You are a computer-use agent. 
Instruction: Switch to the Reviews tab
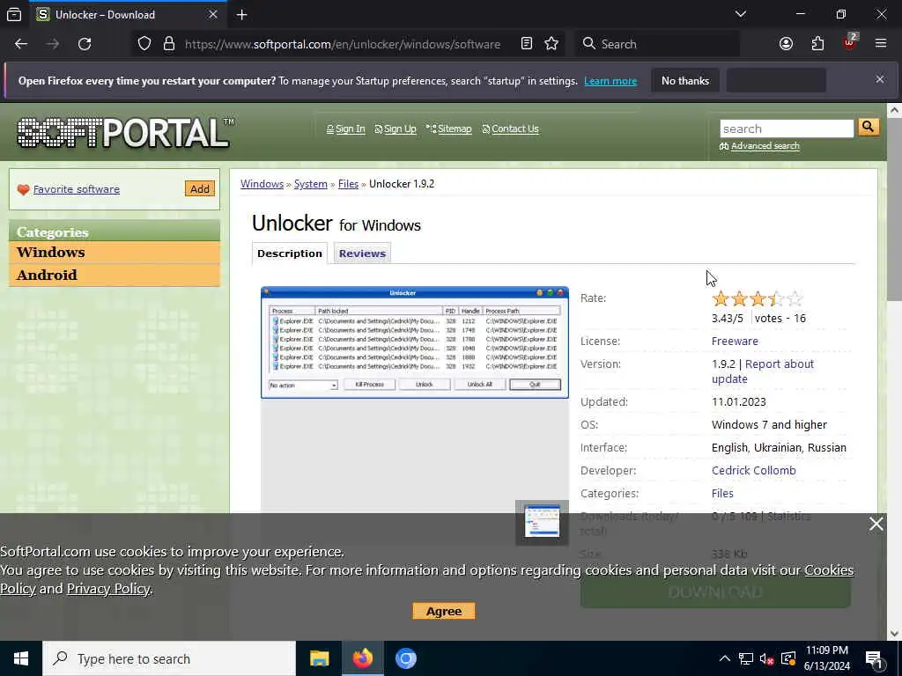pyautogui.click(x=362, y=253)
